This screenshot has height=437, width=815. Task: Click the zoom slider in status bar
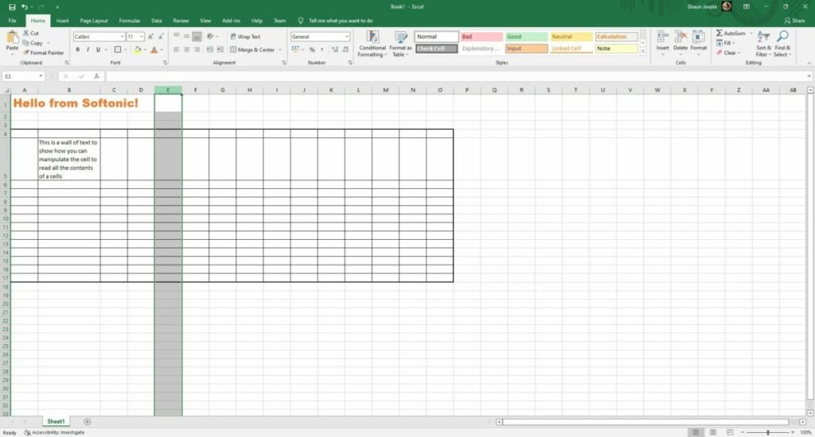click(768, 432)
